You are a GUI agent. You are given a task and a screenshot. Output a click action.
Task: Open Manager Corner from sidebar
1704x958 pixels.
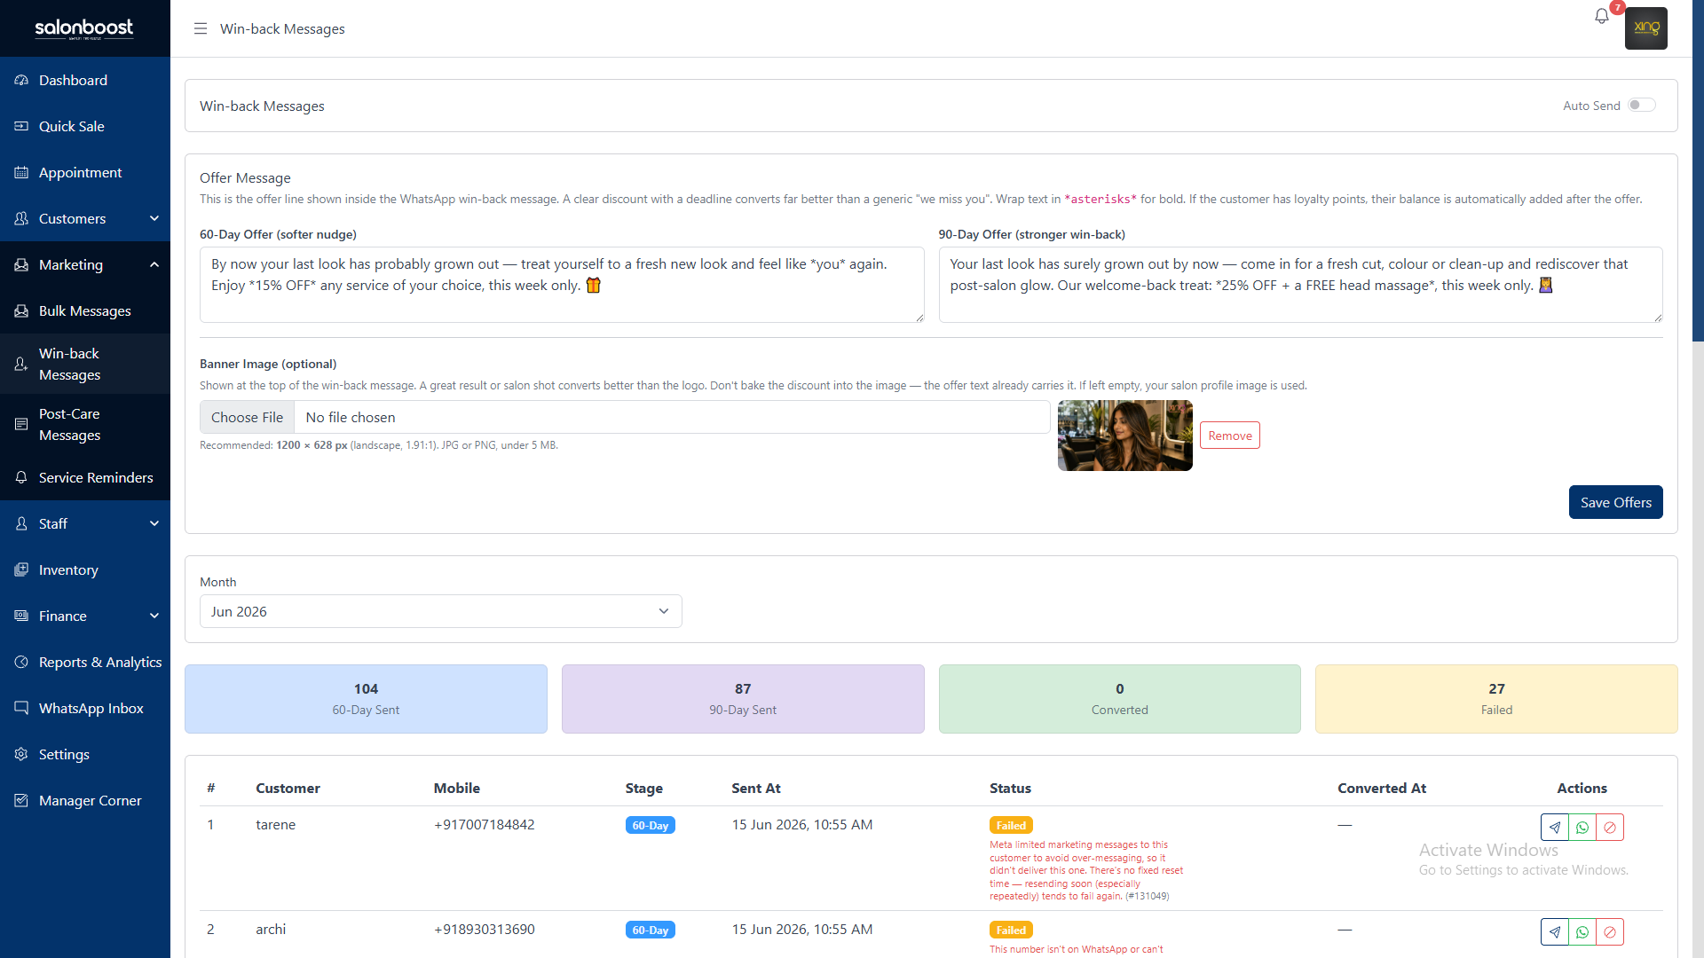(x=85, y=800)
